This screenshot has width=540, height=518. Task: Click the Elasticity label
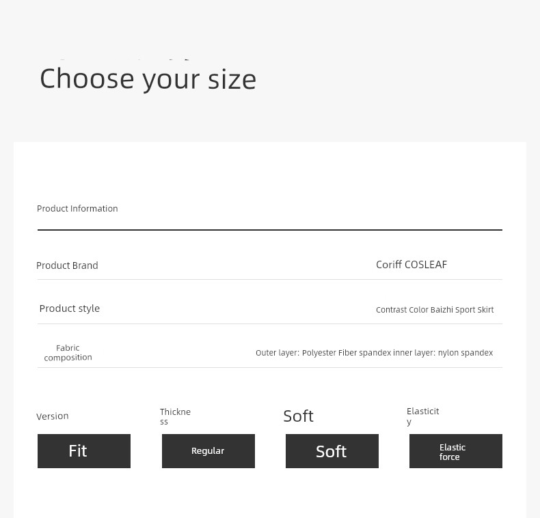(422, 416)
